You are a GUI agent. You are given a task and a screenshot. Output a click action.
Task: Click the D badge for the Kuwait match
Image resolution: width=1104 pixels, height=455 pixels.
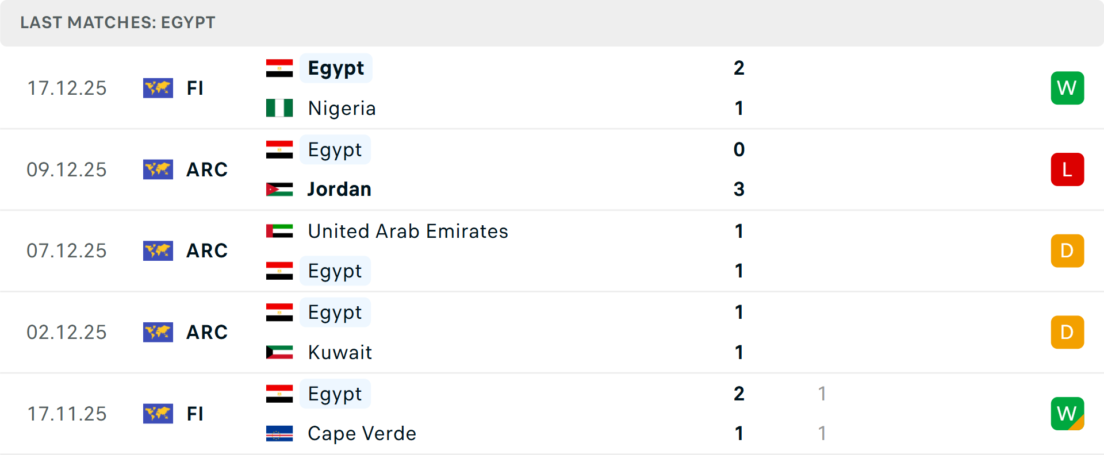coord(1067,332)
